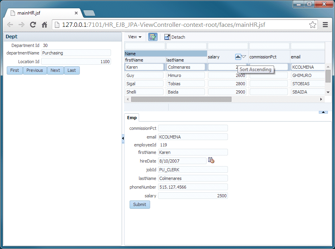The height and width of the screenshot is (249, 335).
Task: Open Chrome hamburger menu
Action: coord(325,25)
